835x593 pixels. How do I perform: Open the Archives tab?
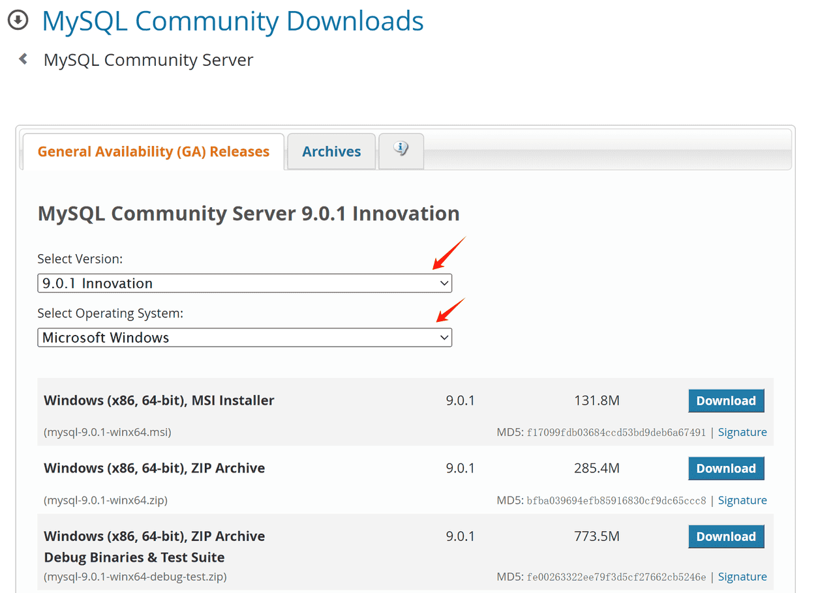click(x=331, y=152)
